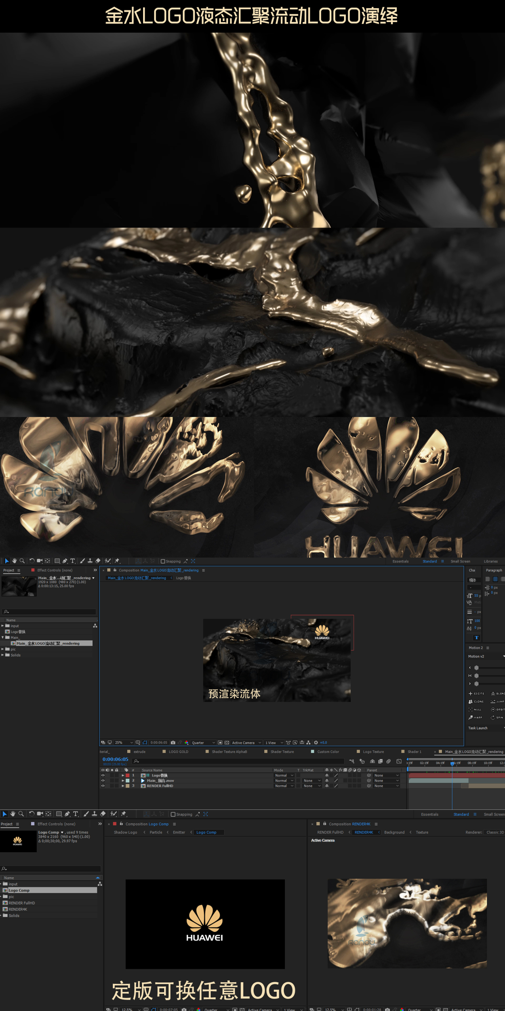This screenshot has width=505, height=1011.
Task: Click the EXCITE button in Motion 2 panel
Action: [x=476, y=694]
